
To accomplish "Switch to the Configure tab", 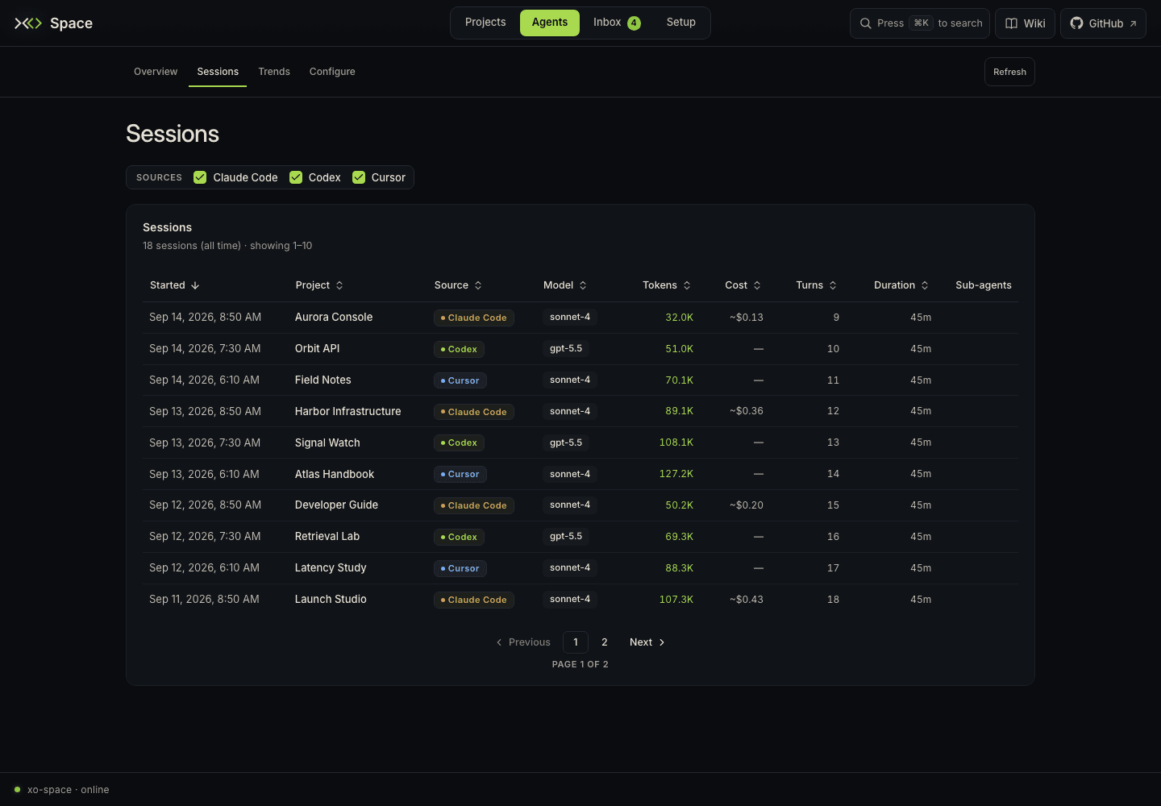I will click(x=332, y=72).
